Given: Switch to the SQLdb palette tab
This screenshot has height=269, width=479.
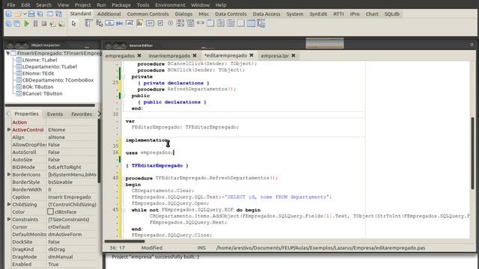Looking at the screenshot, I should [x=392, y=14].
